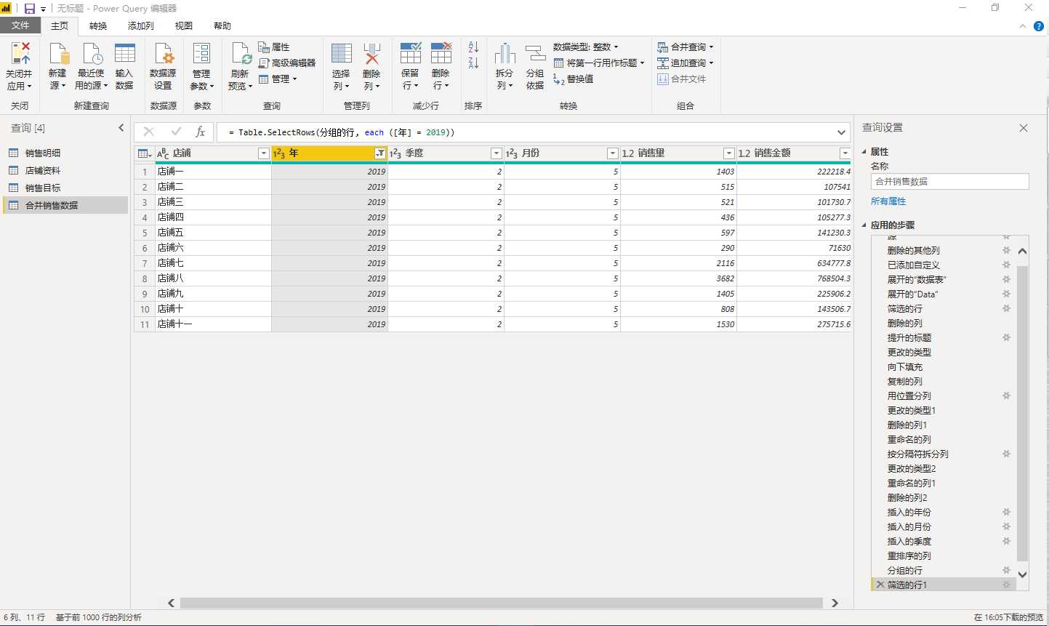
Task: Click the save icon in the title bar
Action: (x=30, y=8)
